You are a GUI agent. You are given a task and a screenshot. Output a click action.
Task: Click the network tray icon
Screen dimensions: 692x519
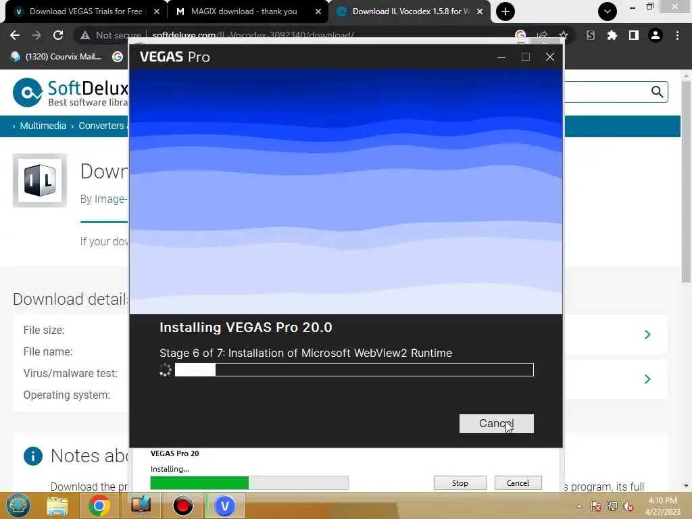[x=612, y=506]
